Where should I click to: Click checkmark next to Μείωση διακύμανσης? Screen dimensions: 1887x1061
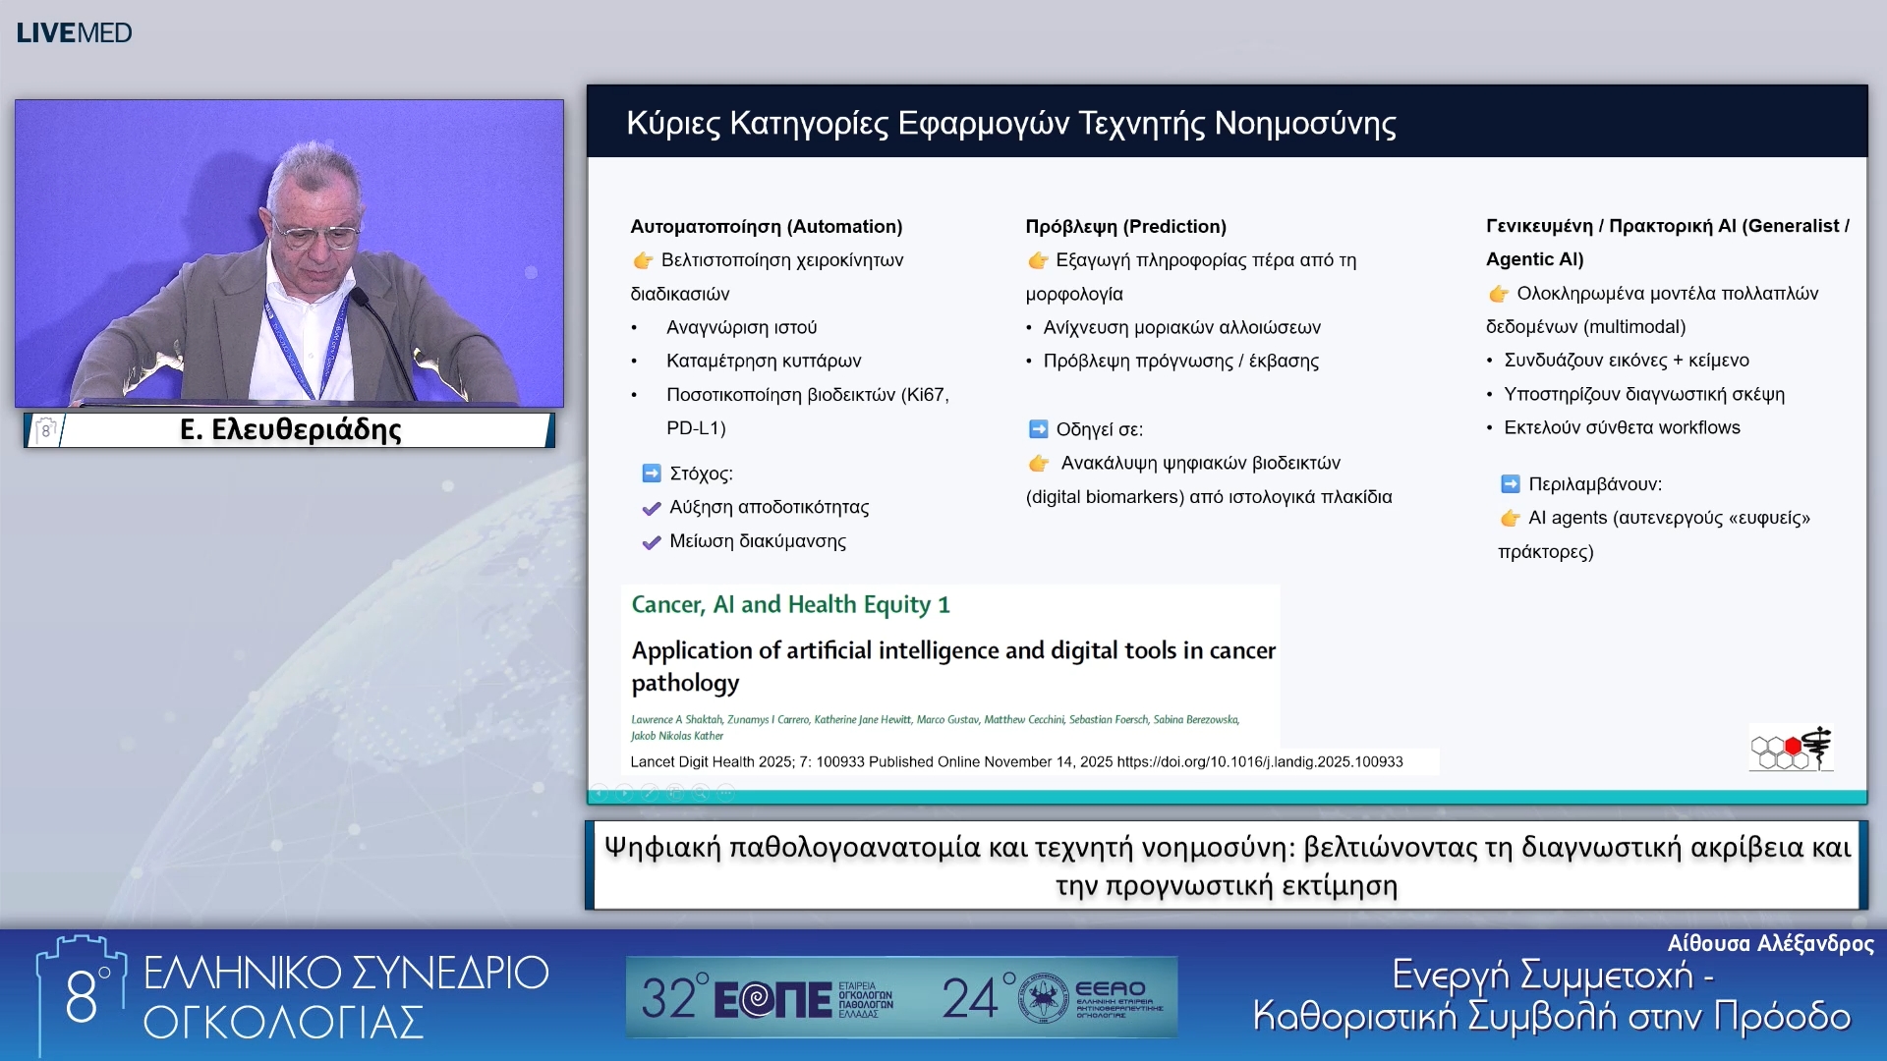tap(651, 542)
